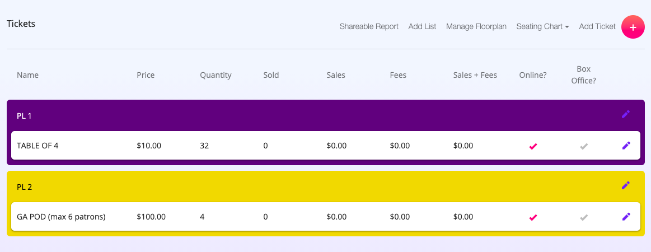The width and height of the screenshot is (651, 252).
Task: Edit the TABLE OF 4 ticket pencil icon
Action: (626, 145)
